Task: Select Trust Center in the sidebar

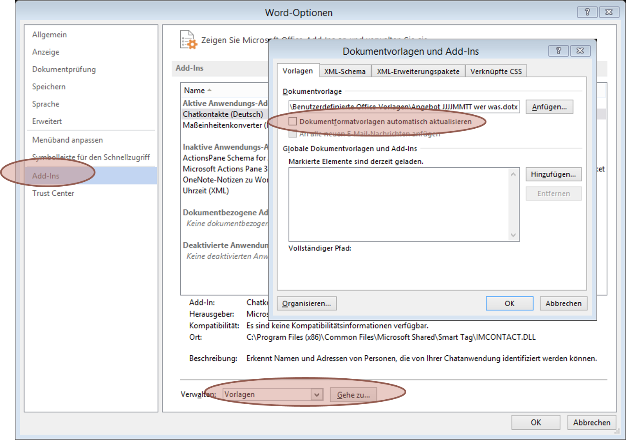Action: click(x=53, y=193)
